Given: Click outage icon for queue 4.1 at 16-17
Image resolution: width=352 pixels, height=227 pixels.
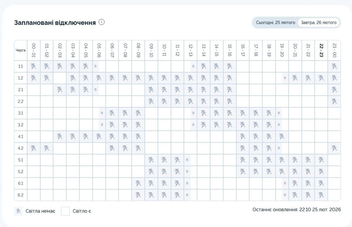Looking at the screenshot, I should 243,136.
